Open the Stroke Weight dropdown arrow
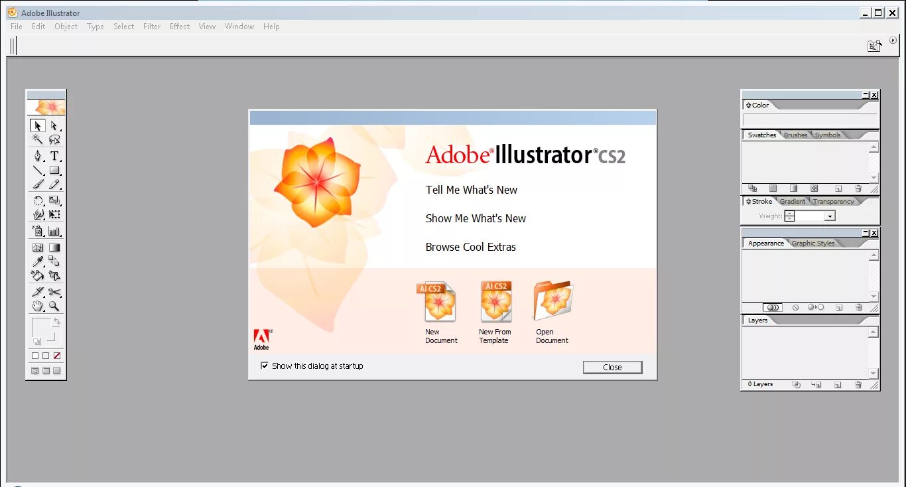 (x=830, y=216)
